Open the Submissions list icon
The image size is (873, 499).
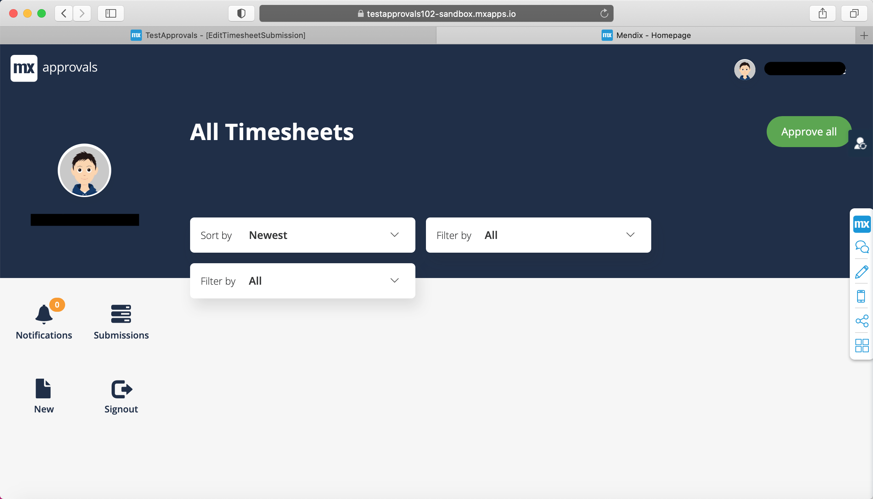(x=121, y=314)
